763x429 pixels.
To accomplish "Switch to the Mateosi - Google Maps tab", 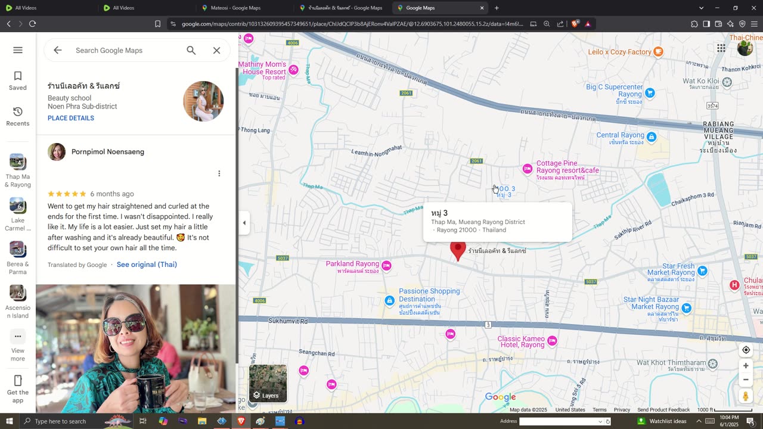I will [244, 8].
